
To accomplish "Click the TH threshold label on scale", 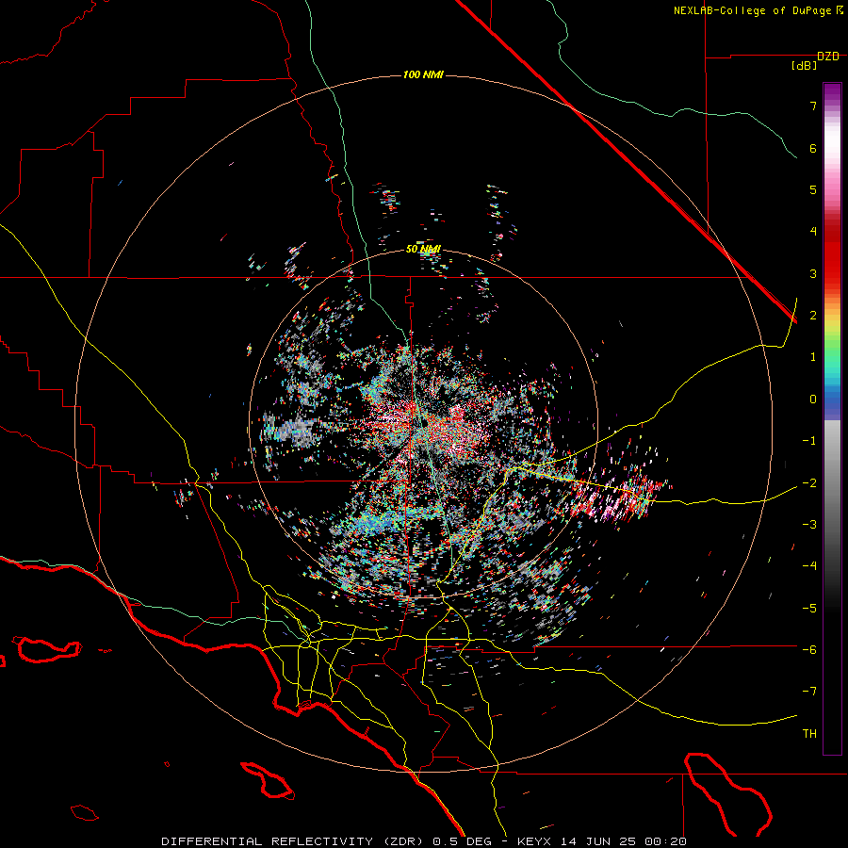I will click(809, 734).
